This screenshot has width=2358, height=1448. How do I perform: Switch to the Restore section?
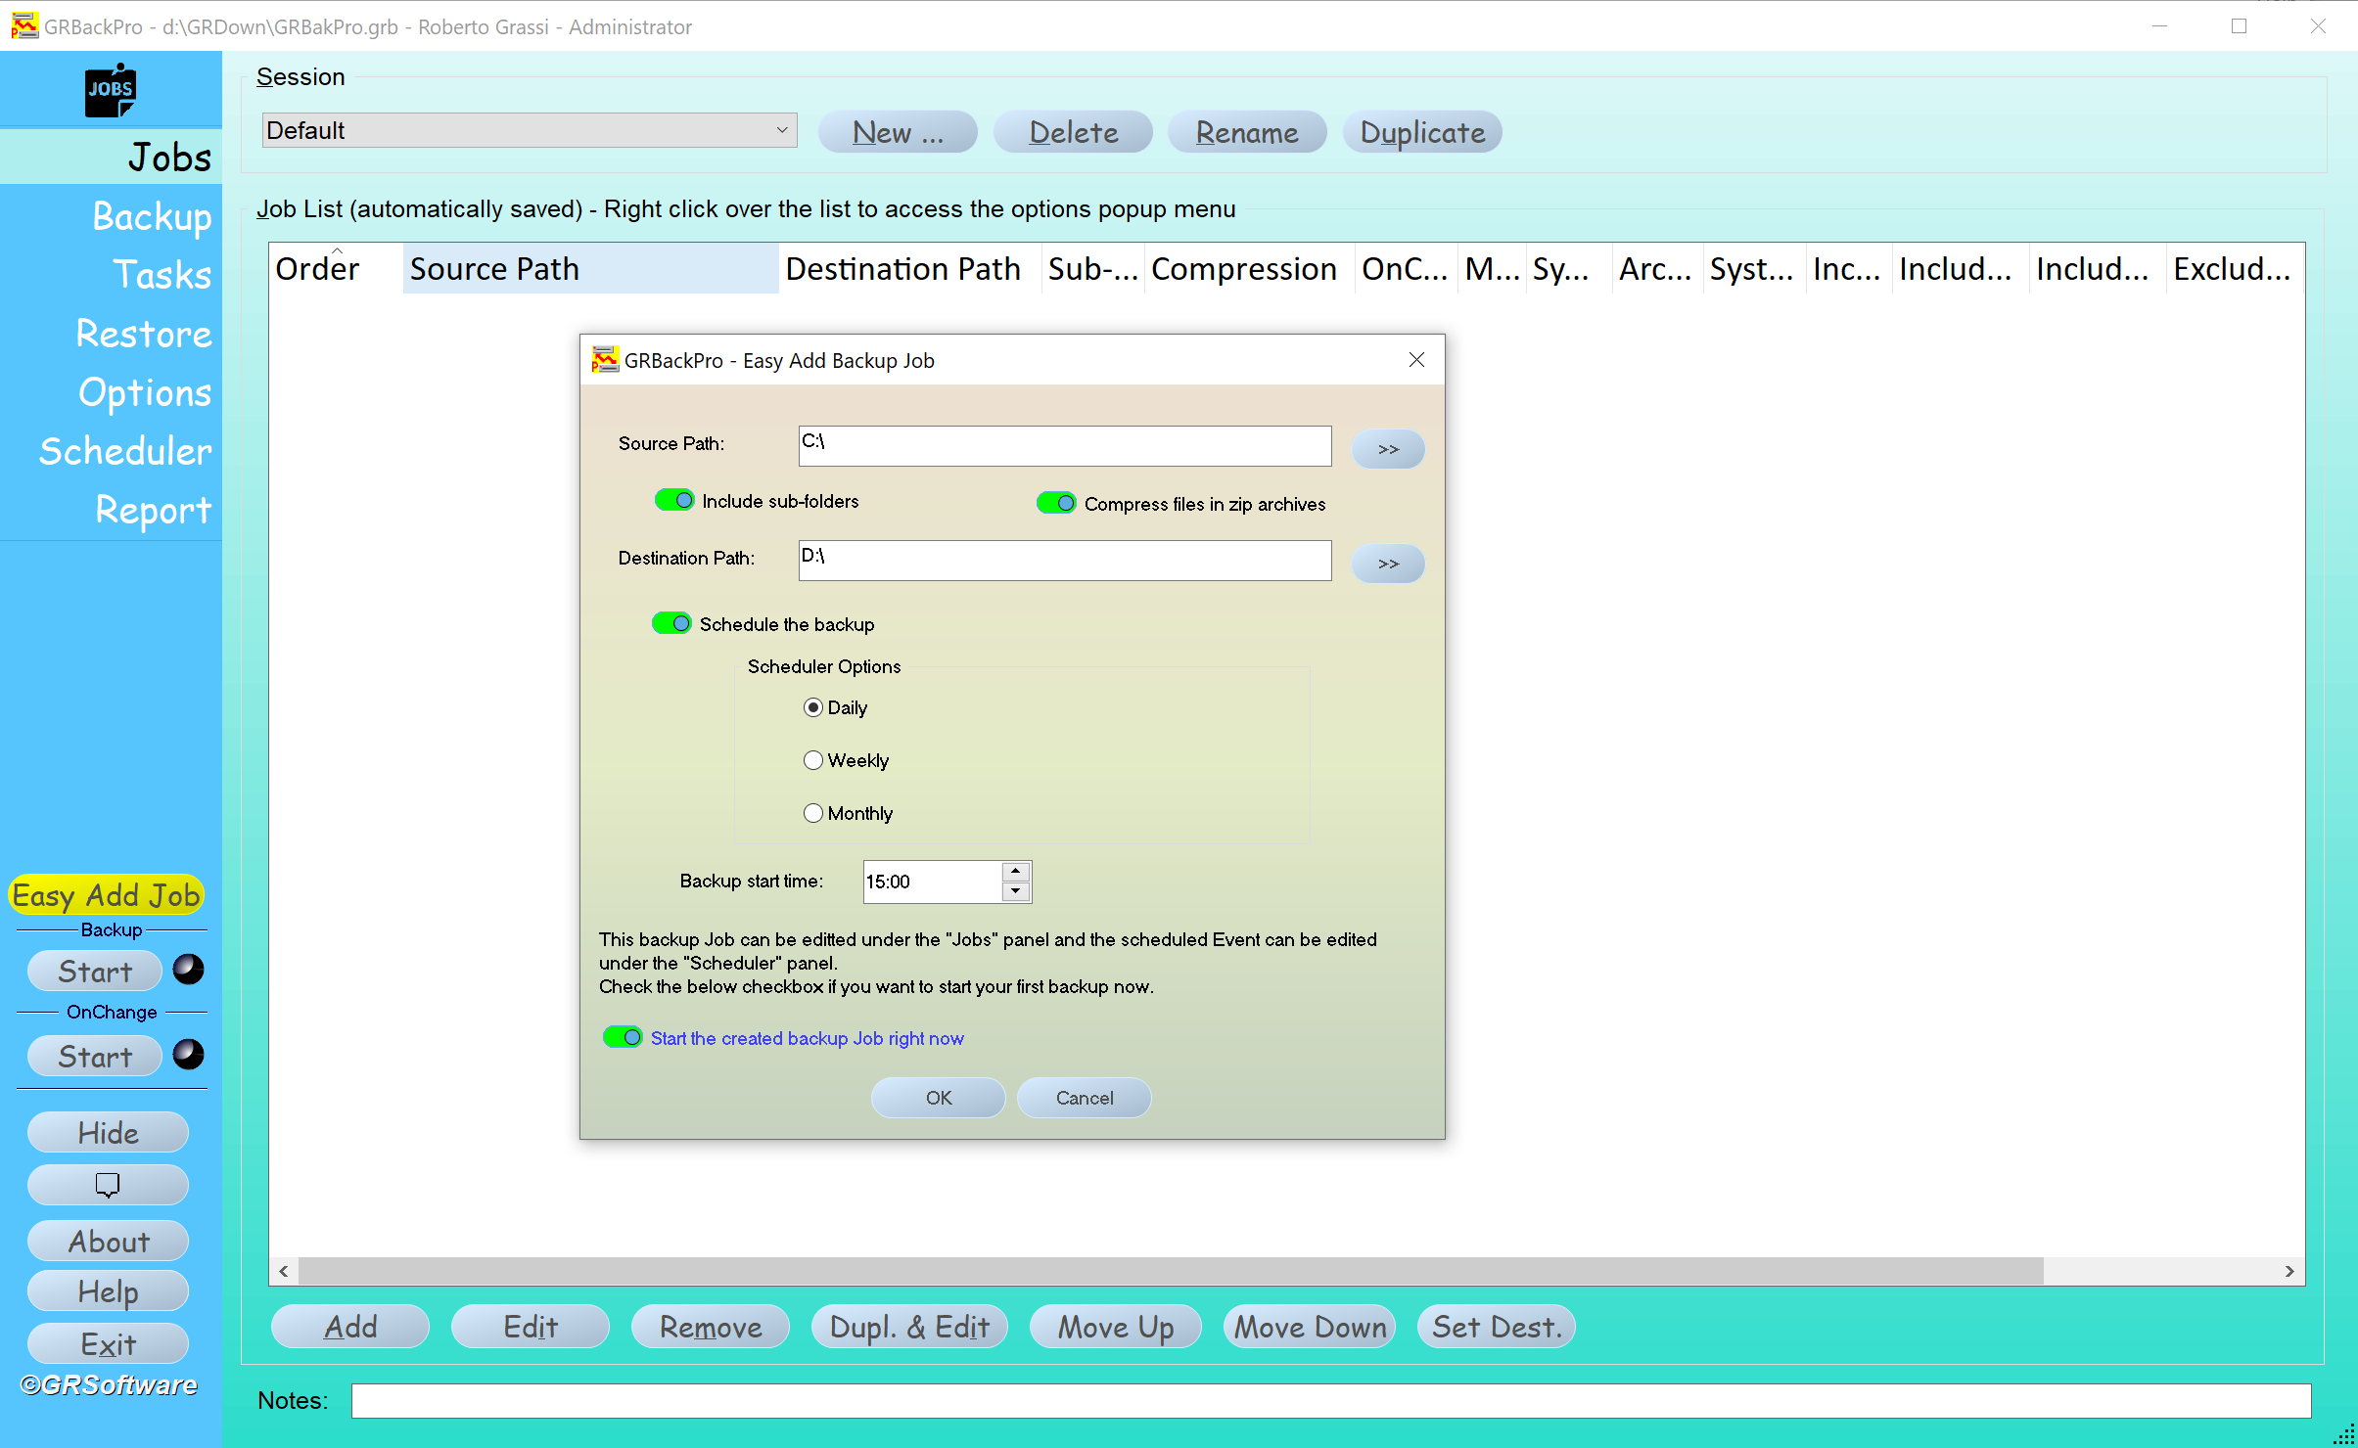(x=143, y=334)
